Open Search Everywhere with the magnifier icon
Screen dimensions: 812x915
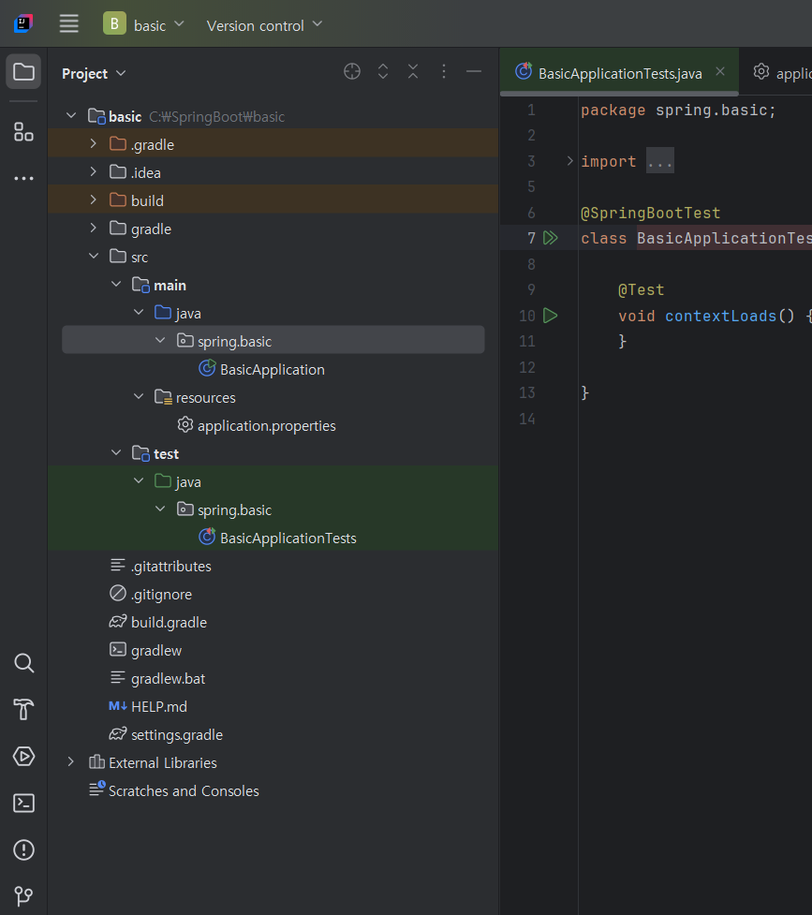(23, 663)
